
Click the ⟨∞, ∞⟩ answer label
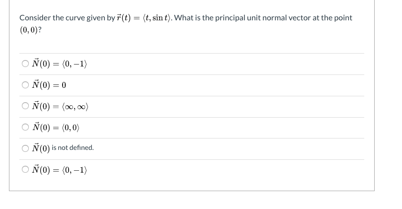tap(60, 106)
